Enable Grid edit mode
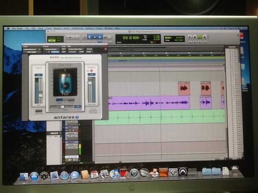258x193 pixels. [x=58, y=40]
